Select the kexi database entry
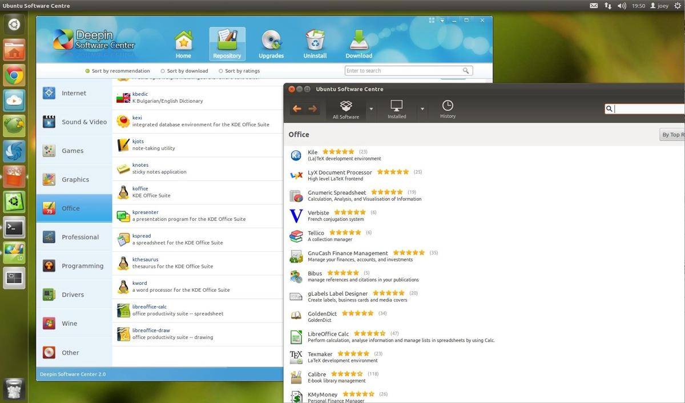 (198, 121)
